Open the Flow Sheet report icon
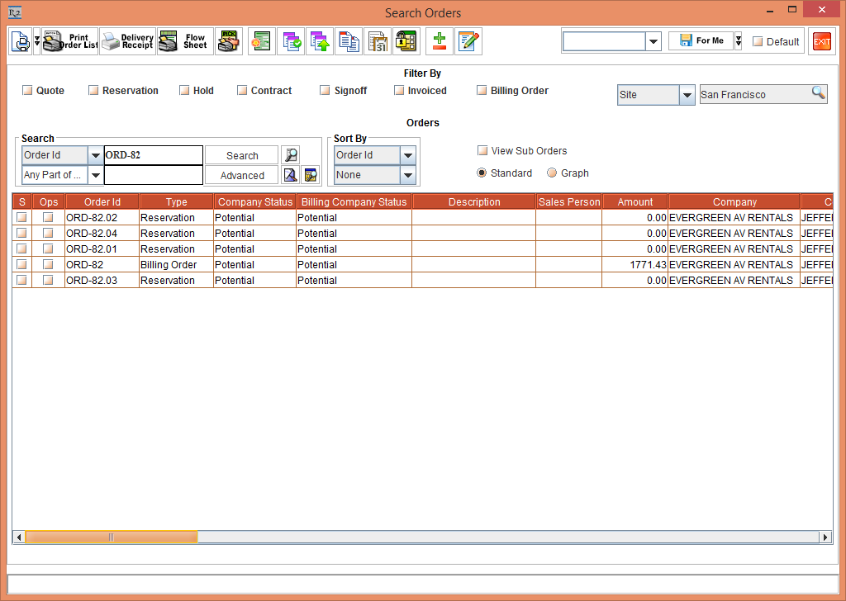Screen dimensions: 846x601 pyautogui.click(x=184, y=41)
